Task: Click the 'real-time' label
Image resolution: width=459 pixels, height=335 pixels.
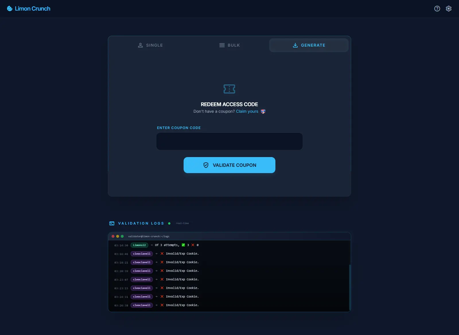Action: coord(182,223)
